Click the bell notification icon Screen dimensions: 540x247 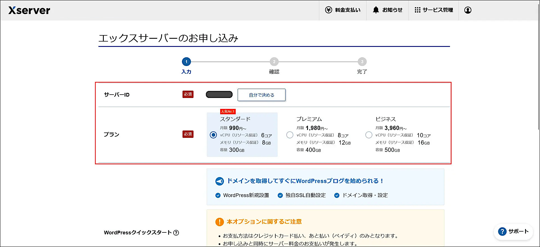(x=376, y=10)
